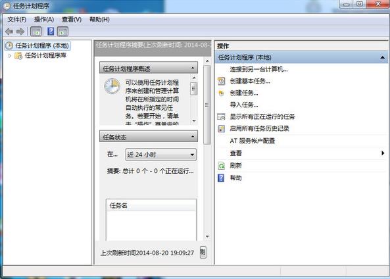Image resolution: width=390 pixels, height=279 pixels.
Task: Maximize the Task Scheduler window
Action: click(359, 4)
